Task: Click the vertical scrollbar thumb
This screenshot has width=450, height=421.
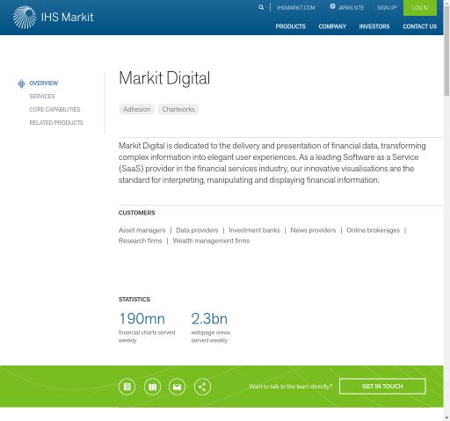Action: coord(446,50)
